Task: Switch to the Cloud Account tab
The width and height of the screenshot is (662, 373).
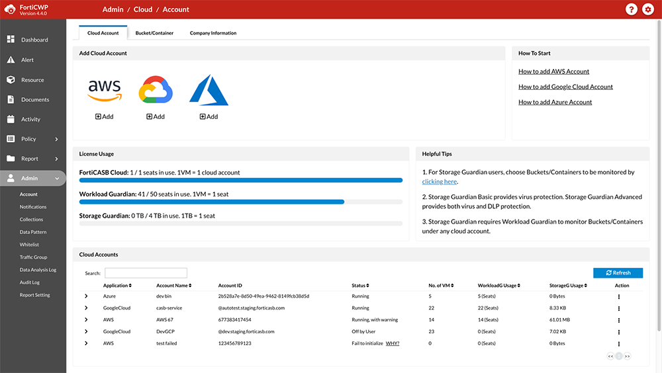Action: 103,33
